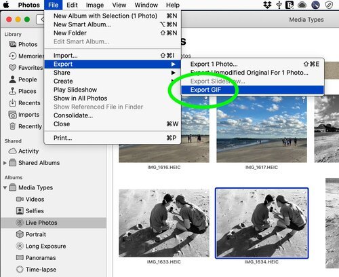339x277 pixels.
Task: Choose New Folder in File menu
Action: (x=113, y=33)
